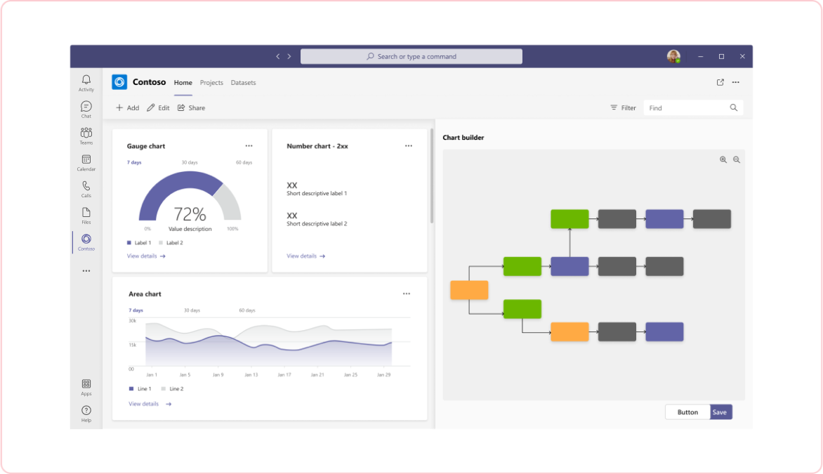Open View details on Number chart
Viewport: 823px width, 474px height.
pyautogui.click(x=306, y=256)
